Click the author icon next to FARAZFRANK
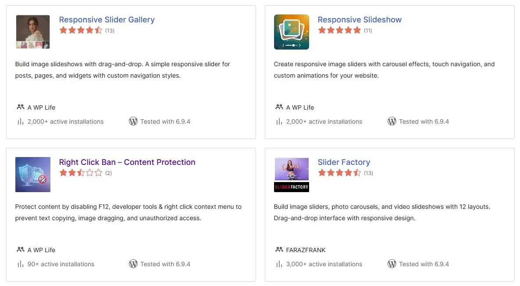This screenshot has width=520, height=286. click(x=280, y=250)
